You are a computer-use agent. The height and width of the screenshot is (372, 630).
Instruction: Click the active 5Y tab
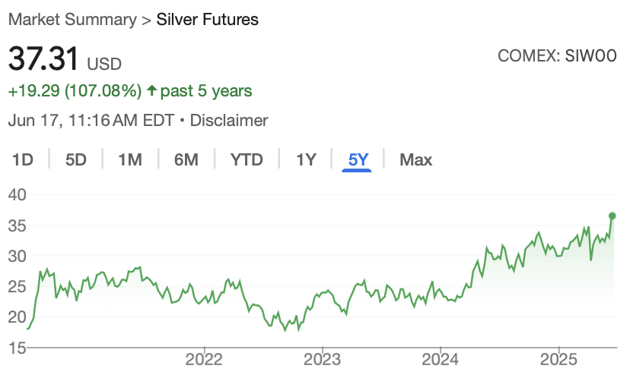click(358, 159)
